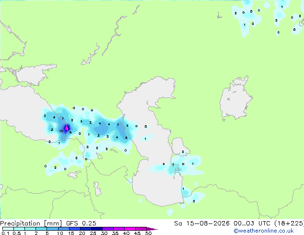Select the 0.1–0.5 mm legend color swatch
This screenshot has height=235, width=304.
8,229
